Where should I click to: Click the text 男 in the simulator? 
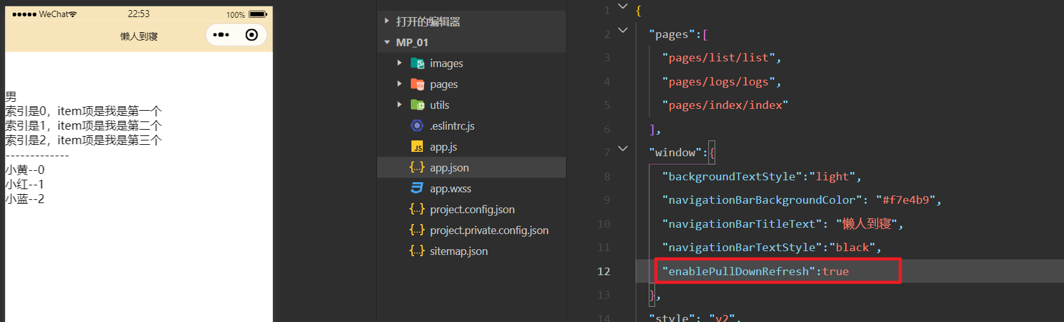tap(11, 97)
